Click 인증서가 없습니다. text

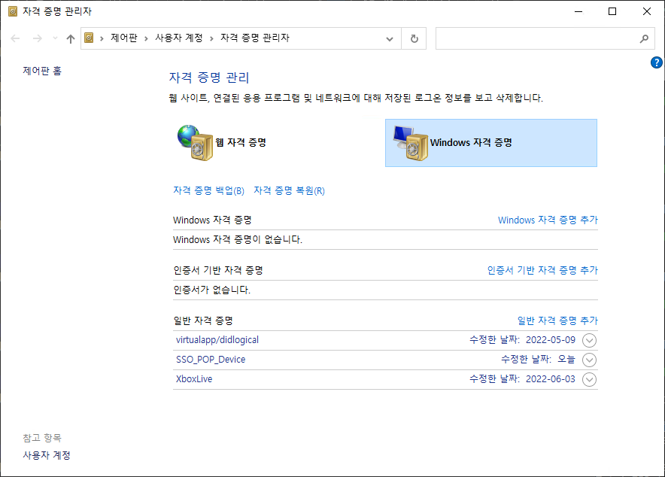211,290
